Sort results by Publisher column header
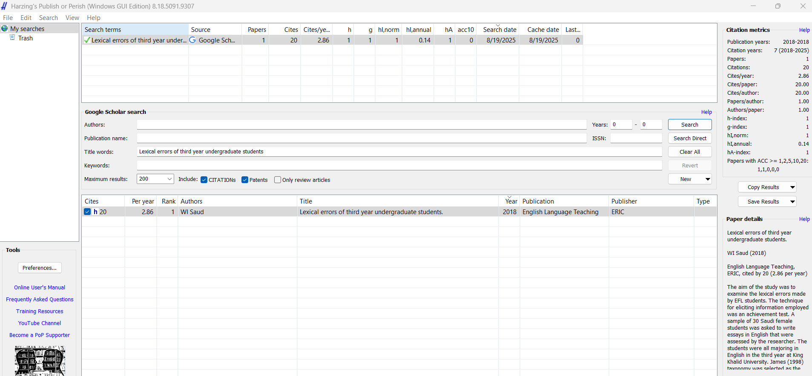 point(651,201)
